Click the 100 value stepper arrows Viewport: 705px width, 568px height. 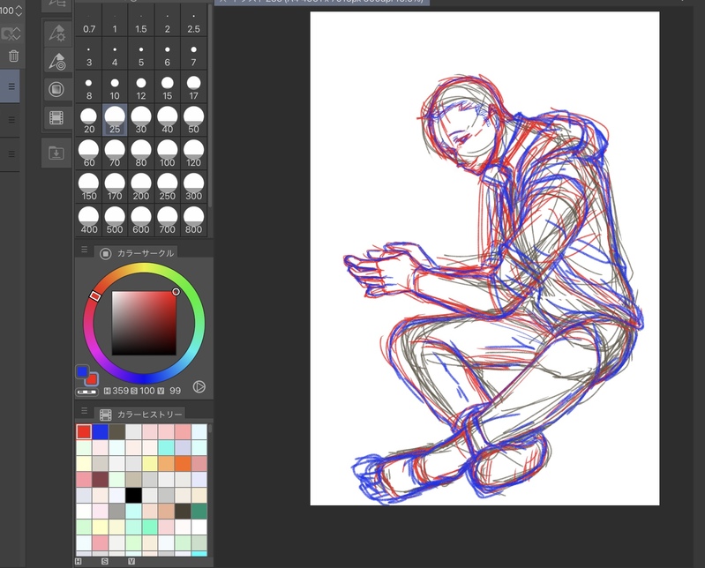pos(19,11)
